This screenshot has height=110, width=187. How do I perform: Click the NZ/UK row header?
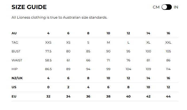(x=17, y=78)
